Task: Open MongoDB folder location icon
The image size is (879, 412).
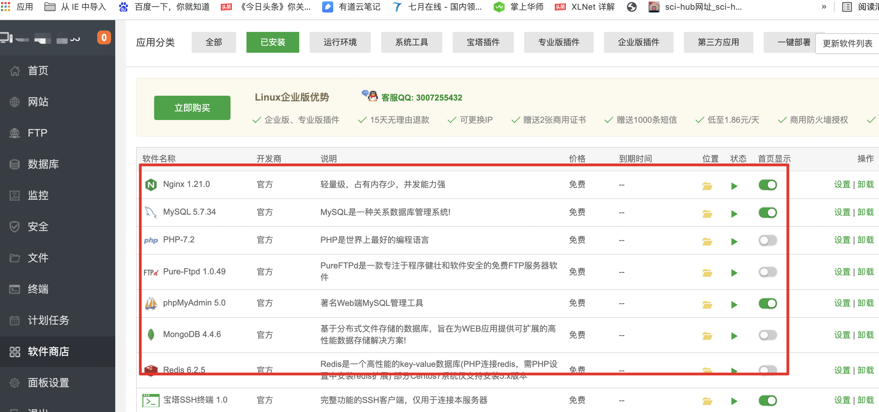Action: (x=707, y=336)
